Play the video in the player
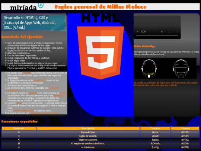 coord(137,32)
